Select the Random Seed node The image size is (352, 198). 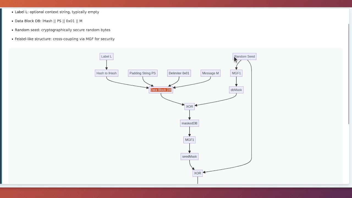point(244,57)
